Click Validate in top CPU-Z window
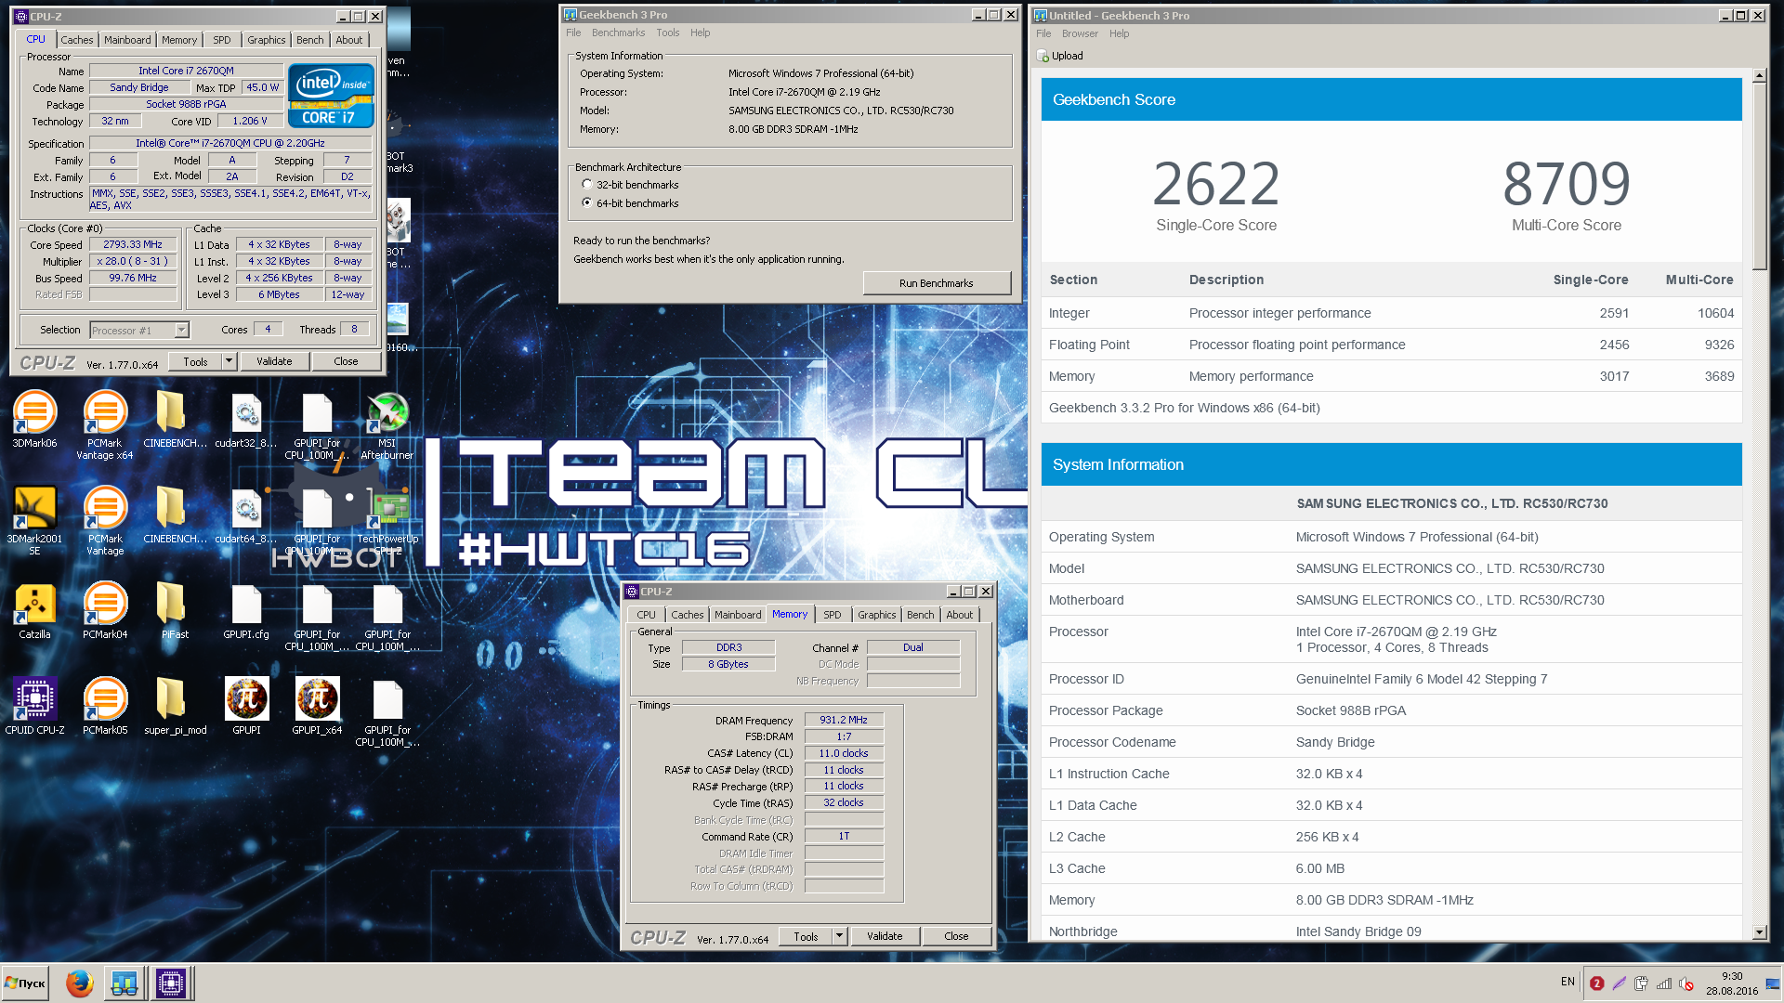This screenshot has width=1784, height=1003. [x=274, y=361]
